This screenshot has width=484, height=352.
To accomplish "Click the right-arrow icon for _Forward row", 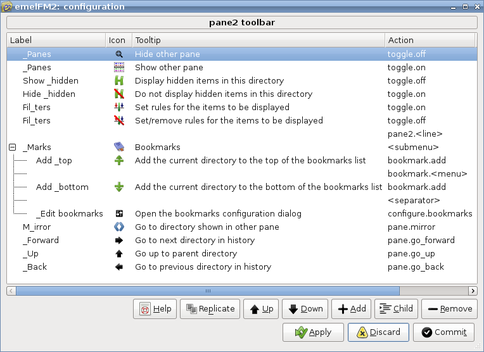I will click(x=119, y=241).
